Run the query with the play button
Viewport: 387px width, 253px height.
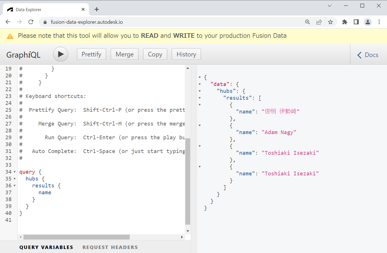click(60, 54)
